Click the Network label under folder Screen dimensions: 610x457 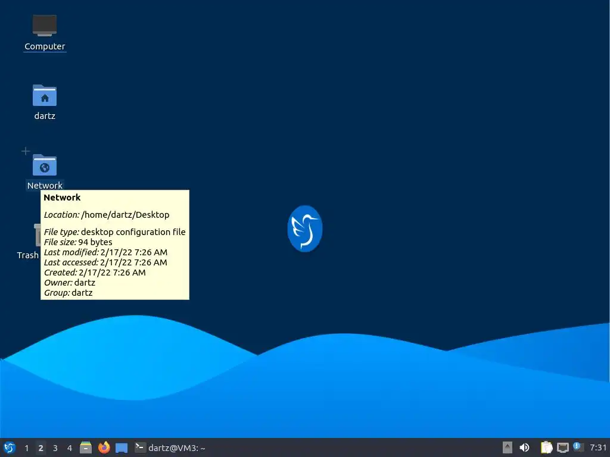(45, 186)
